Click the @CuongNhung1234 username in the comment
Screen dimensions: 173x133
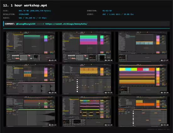(x=26, y=24)
